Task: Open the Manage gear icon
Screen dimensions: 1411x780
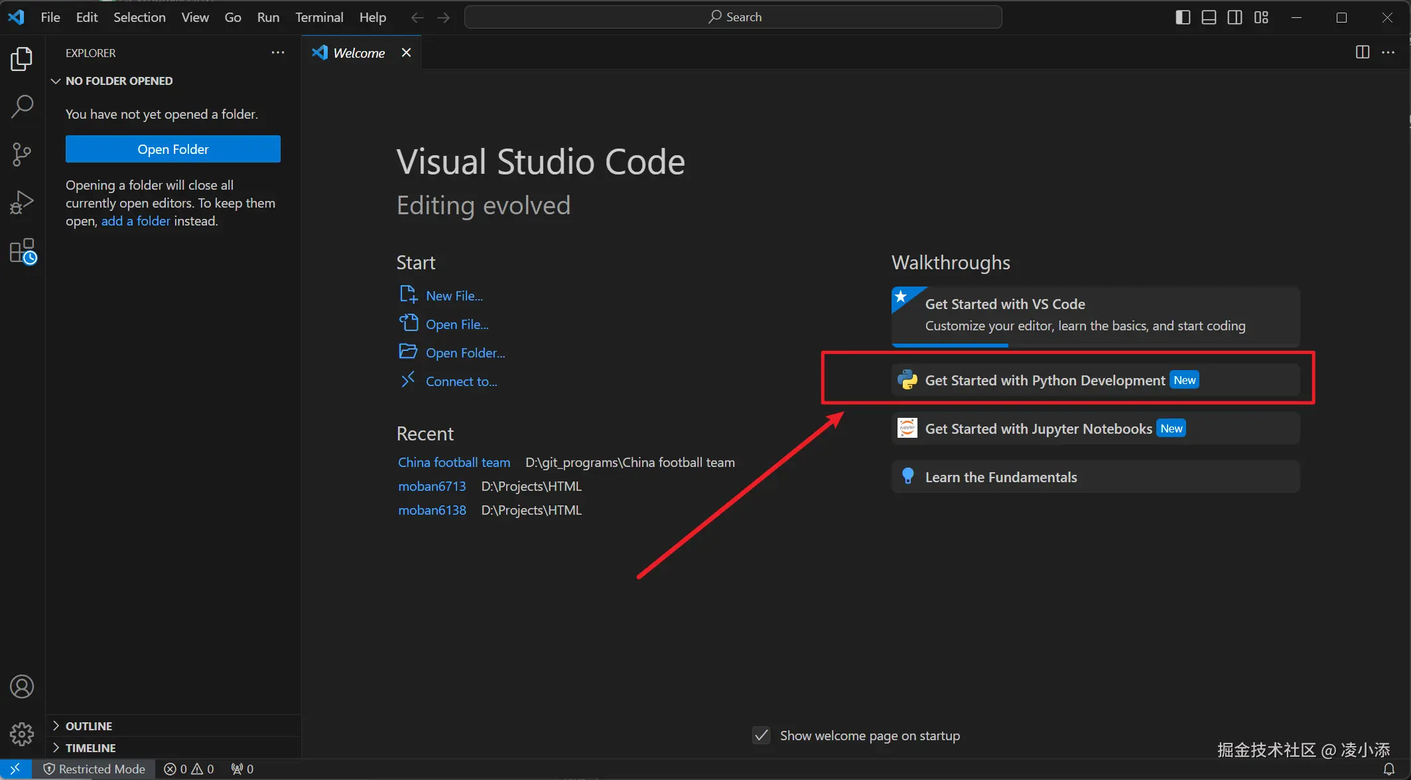Action: (22, 734)
